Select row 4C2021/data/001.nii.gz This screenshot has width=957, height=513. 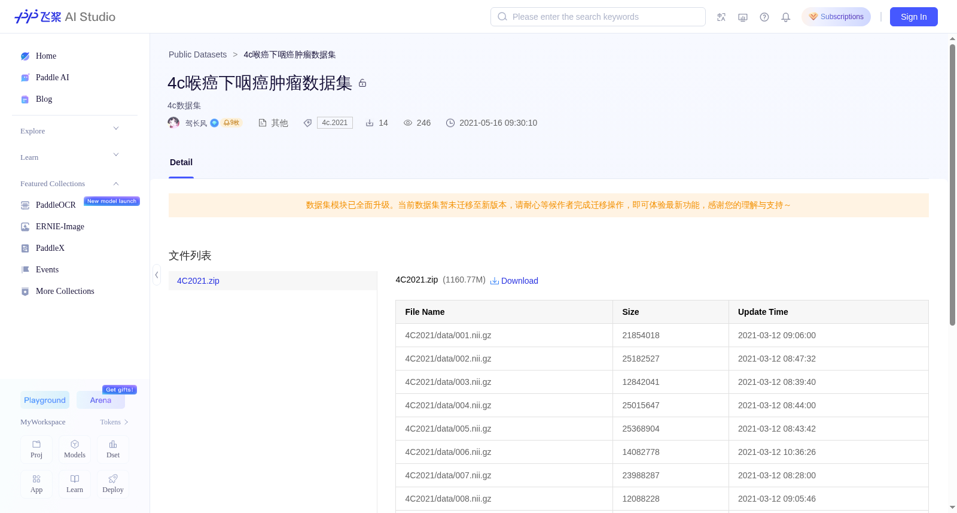pyautogui.click(x=662, y=335)
